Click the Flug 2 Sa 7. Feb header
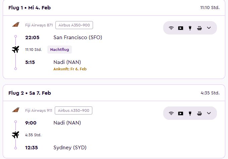228x159 pixels. point(30,93)
